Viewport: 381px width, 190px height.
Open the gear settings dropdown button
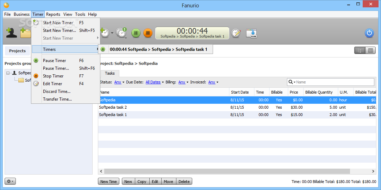[10, 181]
